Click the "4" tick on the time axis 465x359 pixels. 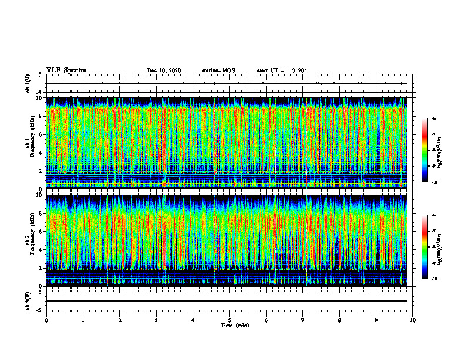click(x=193, y=320)
